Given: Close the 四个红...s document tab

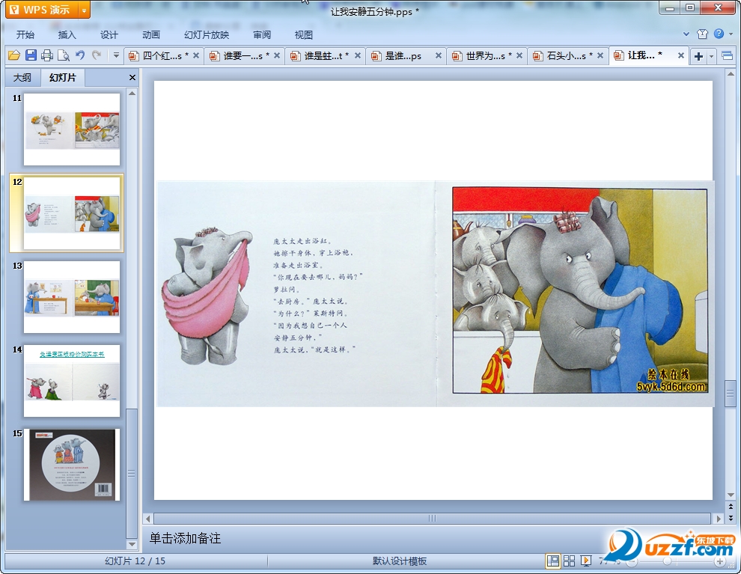Looking at the screenshot, I should click(196, 55).
